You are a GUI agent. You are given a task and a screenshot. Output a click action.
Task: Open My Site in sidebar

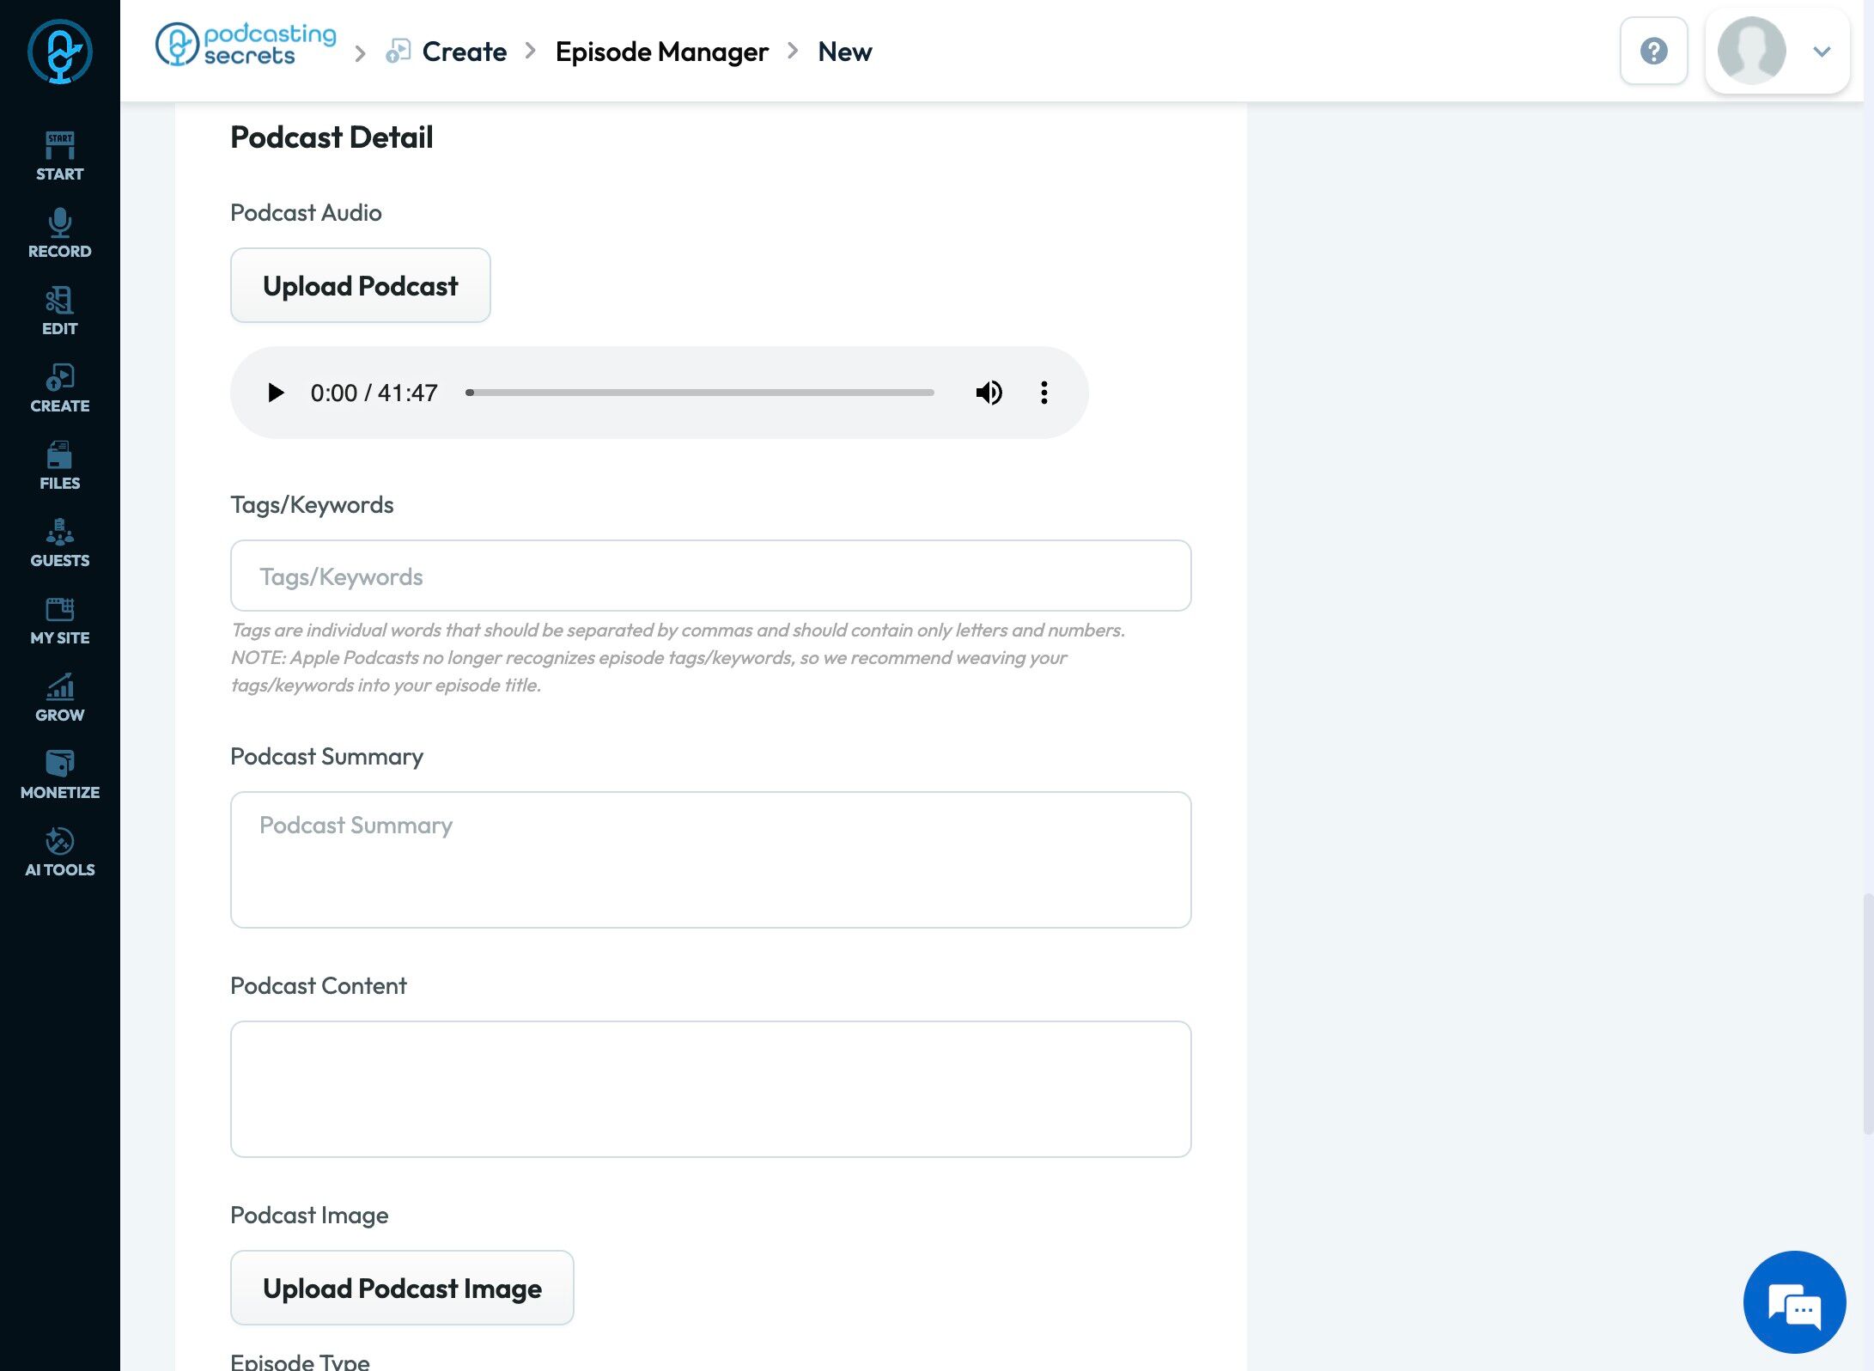tap(59, 619)
